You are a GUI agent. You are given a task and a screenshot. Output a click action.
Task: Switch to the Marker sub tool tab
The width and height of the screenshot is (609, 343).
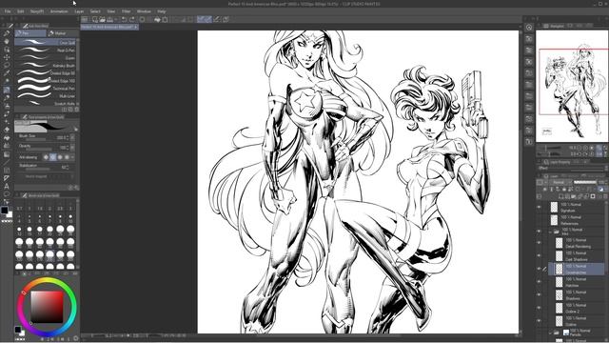[x=63, y=33]
